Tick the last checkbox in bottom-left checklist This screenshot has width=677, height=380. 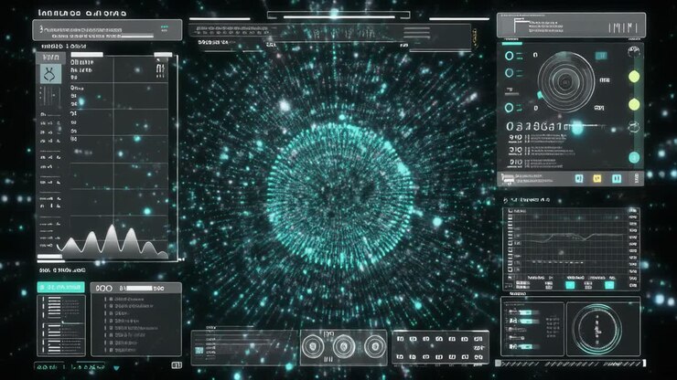click(x=111, y=350)
